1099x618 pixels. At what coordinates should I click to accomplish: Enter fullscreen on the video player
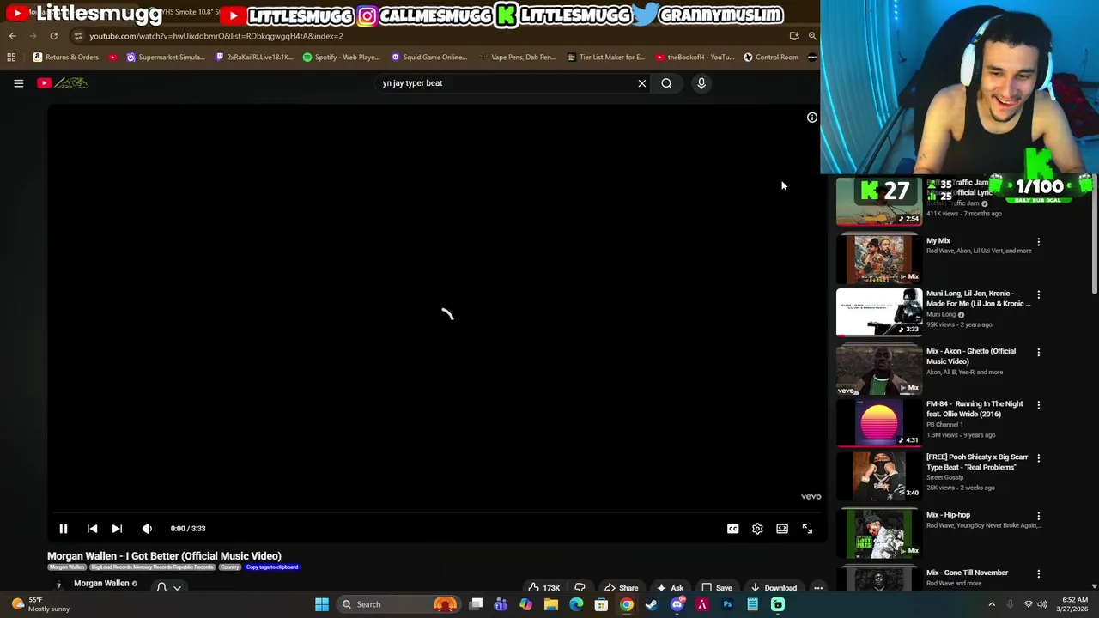click(807, 529)
